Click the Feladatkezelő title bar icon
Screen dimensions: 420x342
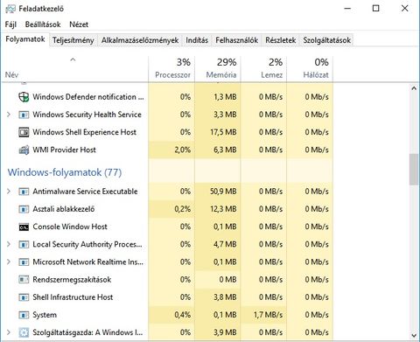click(x=10, y=9)
